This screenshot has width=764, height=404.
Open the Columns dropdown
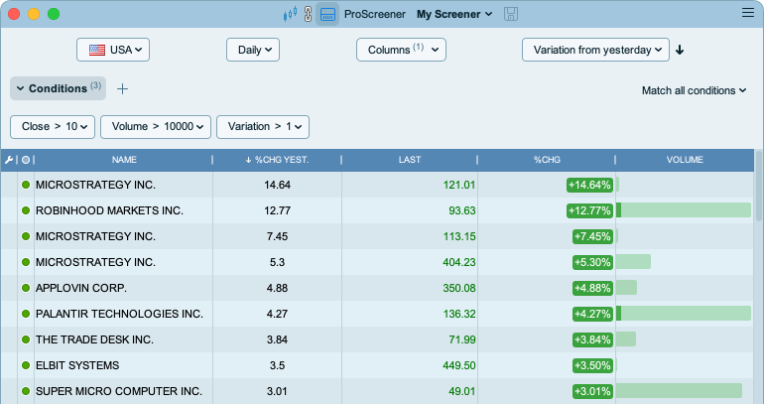[x=401, y=50]
